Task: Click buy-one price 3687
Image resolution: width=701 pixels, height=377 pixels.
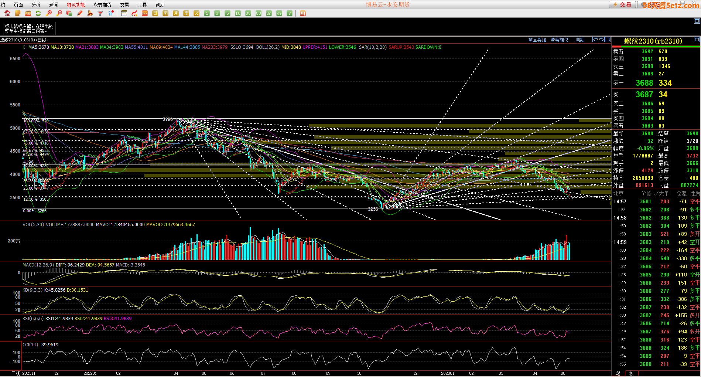Action: [644, 95]
